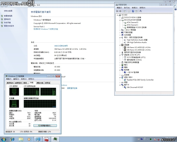
Task: Switch to Services tab in Task Manager
Action: (25, 83)
